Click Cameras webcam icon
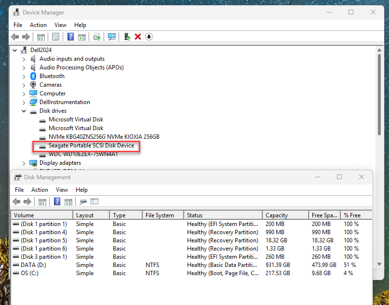The width and height of the screenshot is (389, 305). pyautogui.click(x=33, y=85)
